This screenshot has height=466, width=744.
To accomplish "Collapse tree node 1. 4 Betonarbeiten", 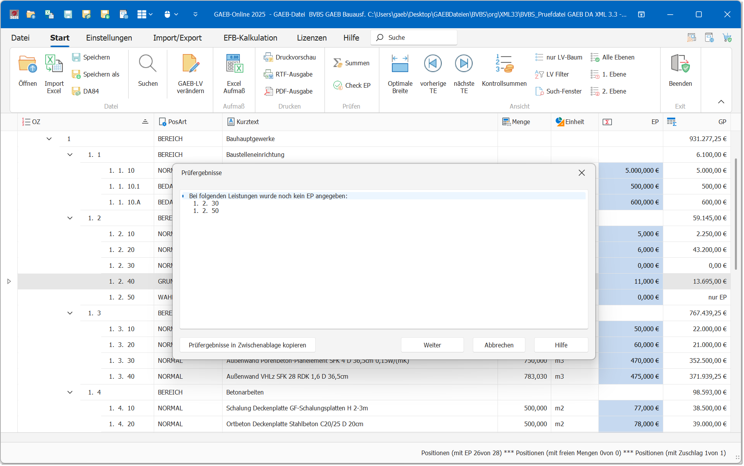I will [x=70, y=392].
